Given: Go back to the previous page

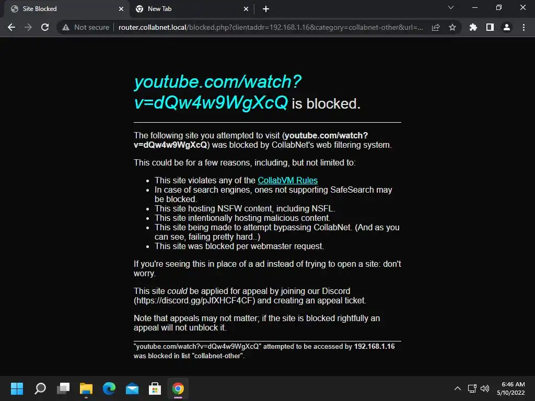Looking at the screenshot, I should tap(11, 27).
